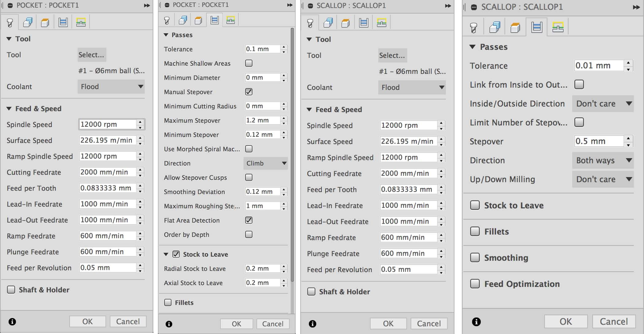Click Cancel in fourth SCALLOP1 panel
Viewport: 644px width, 334px height.
pos(614,321)
